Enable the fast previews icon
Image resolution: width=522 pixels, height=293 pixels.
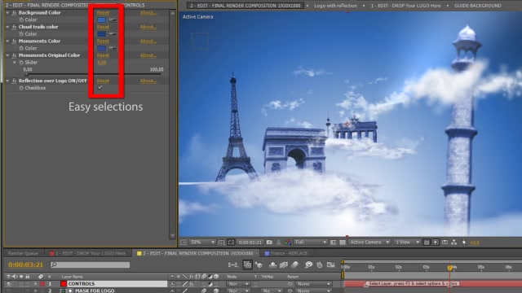click(436, 243)
